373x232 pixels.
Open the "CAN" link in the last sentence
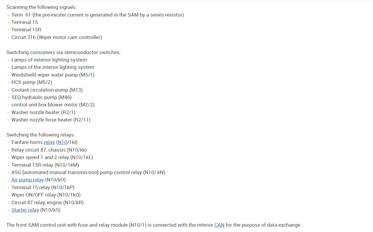click(219, 225)
